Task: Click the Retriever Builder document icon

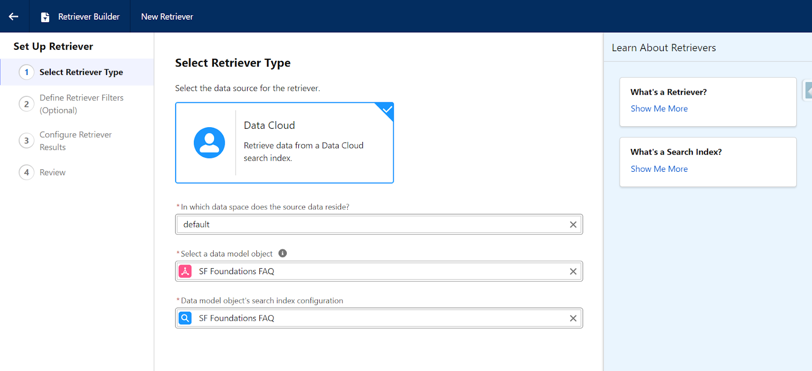Action: coord(45,17)
